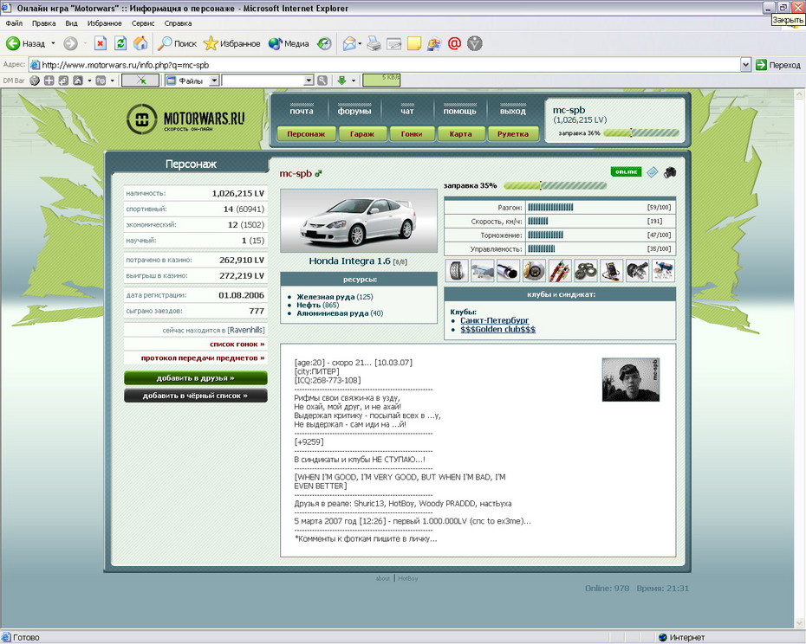The image size is (806, 644).
Task: Click the Mail envelope toolbar icon
Action: 349,43
